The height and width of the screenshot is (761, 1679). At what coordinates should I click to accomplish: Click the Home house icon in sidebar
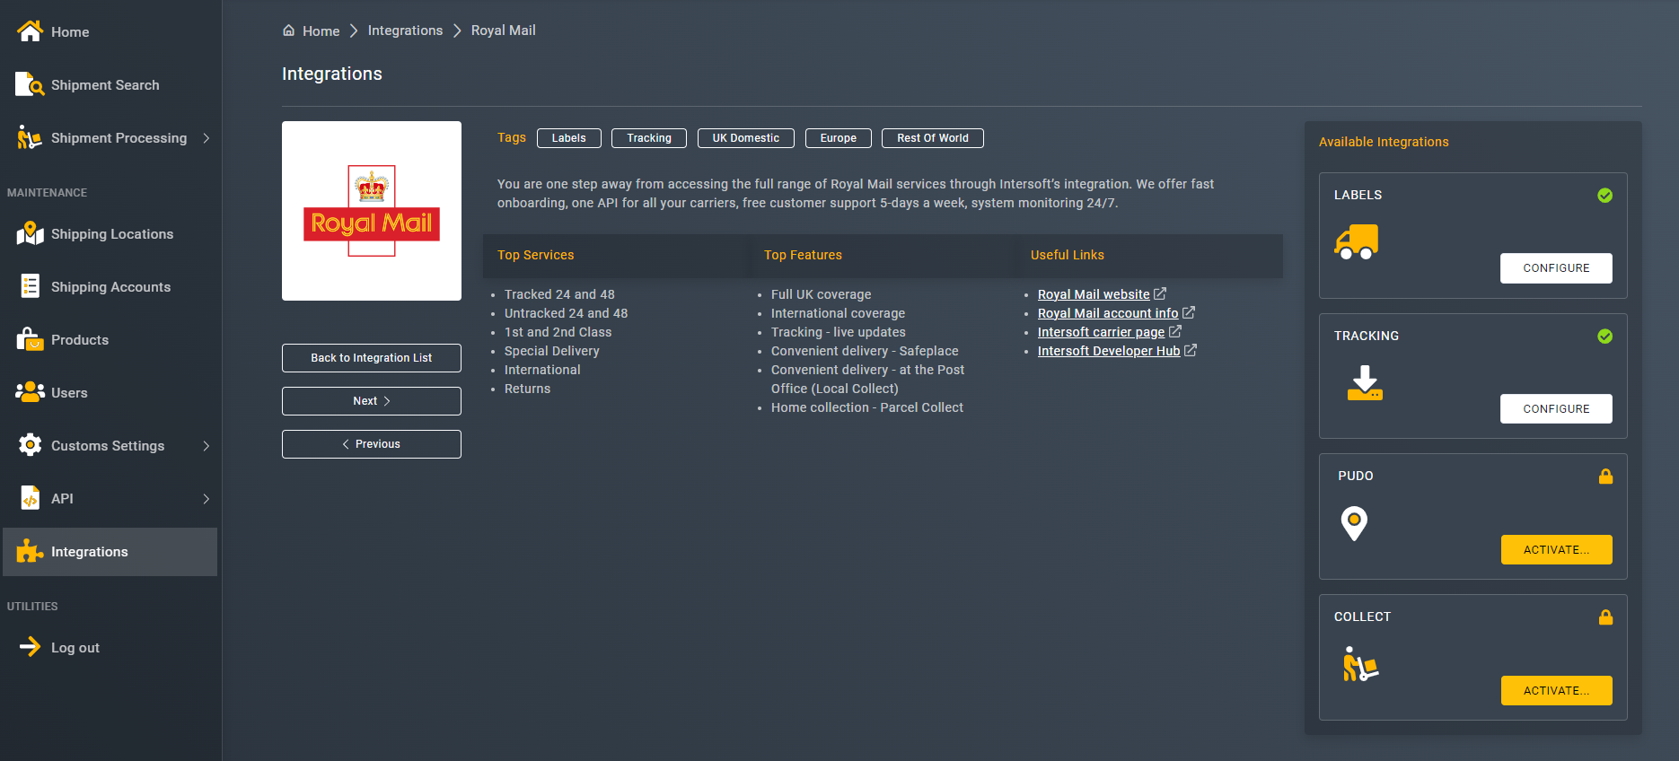tap(30, 31)
